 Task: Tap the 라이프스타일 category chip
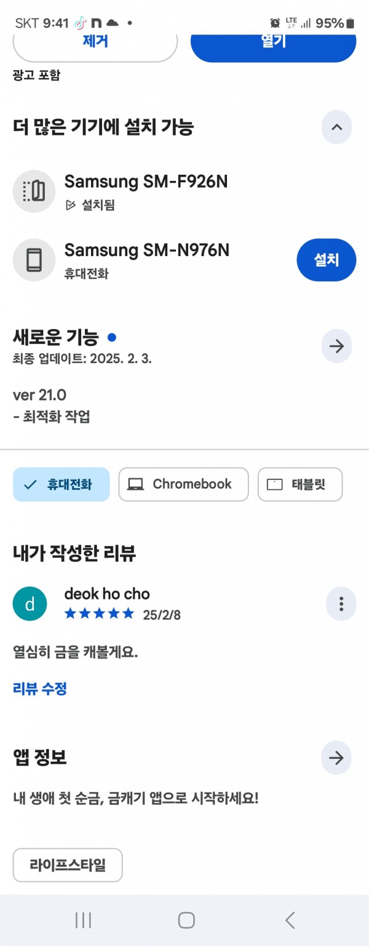click(x=68, y=865)
